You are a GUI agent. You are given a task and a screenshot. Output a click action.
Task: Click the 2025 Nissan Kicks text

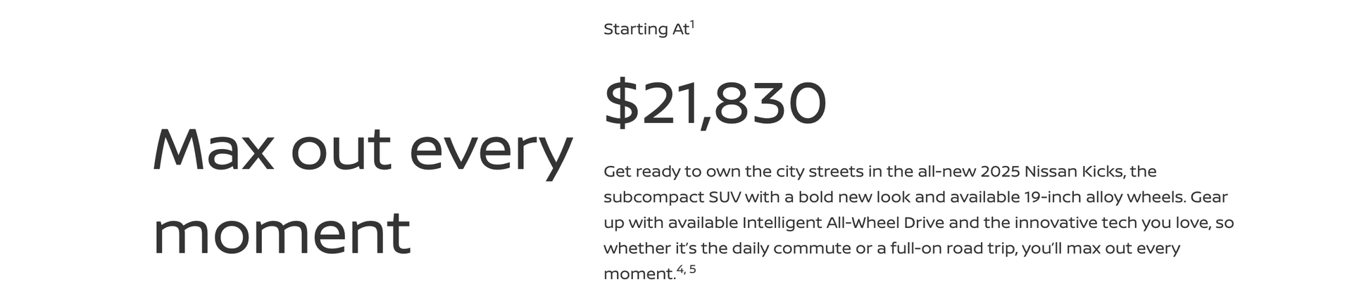pyautogui.click(x=1053, y=172)
